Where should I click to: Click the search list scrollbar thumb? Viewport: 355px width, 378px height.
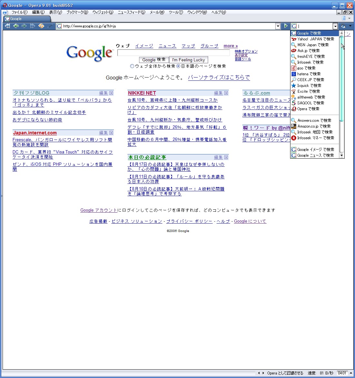[341, 79]
